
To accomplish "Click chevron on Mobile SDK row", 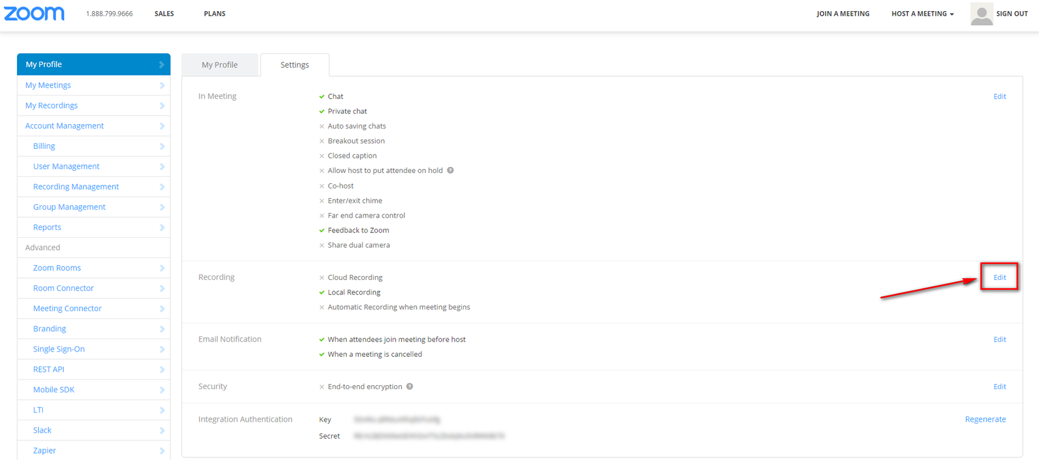I will 162,390.
